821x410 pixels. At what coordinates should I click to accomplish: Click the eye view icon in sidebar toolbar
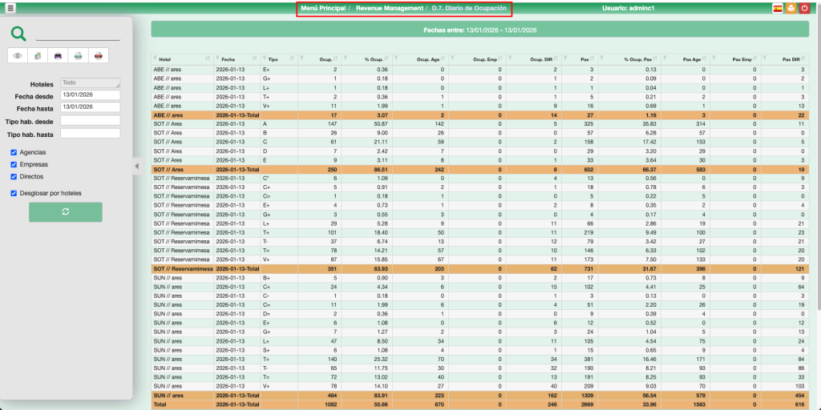18,56
